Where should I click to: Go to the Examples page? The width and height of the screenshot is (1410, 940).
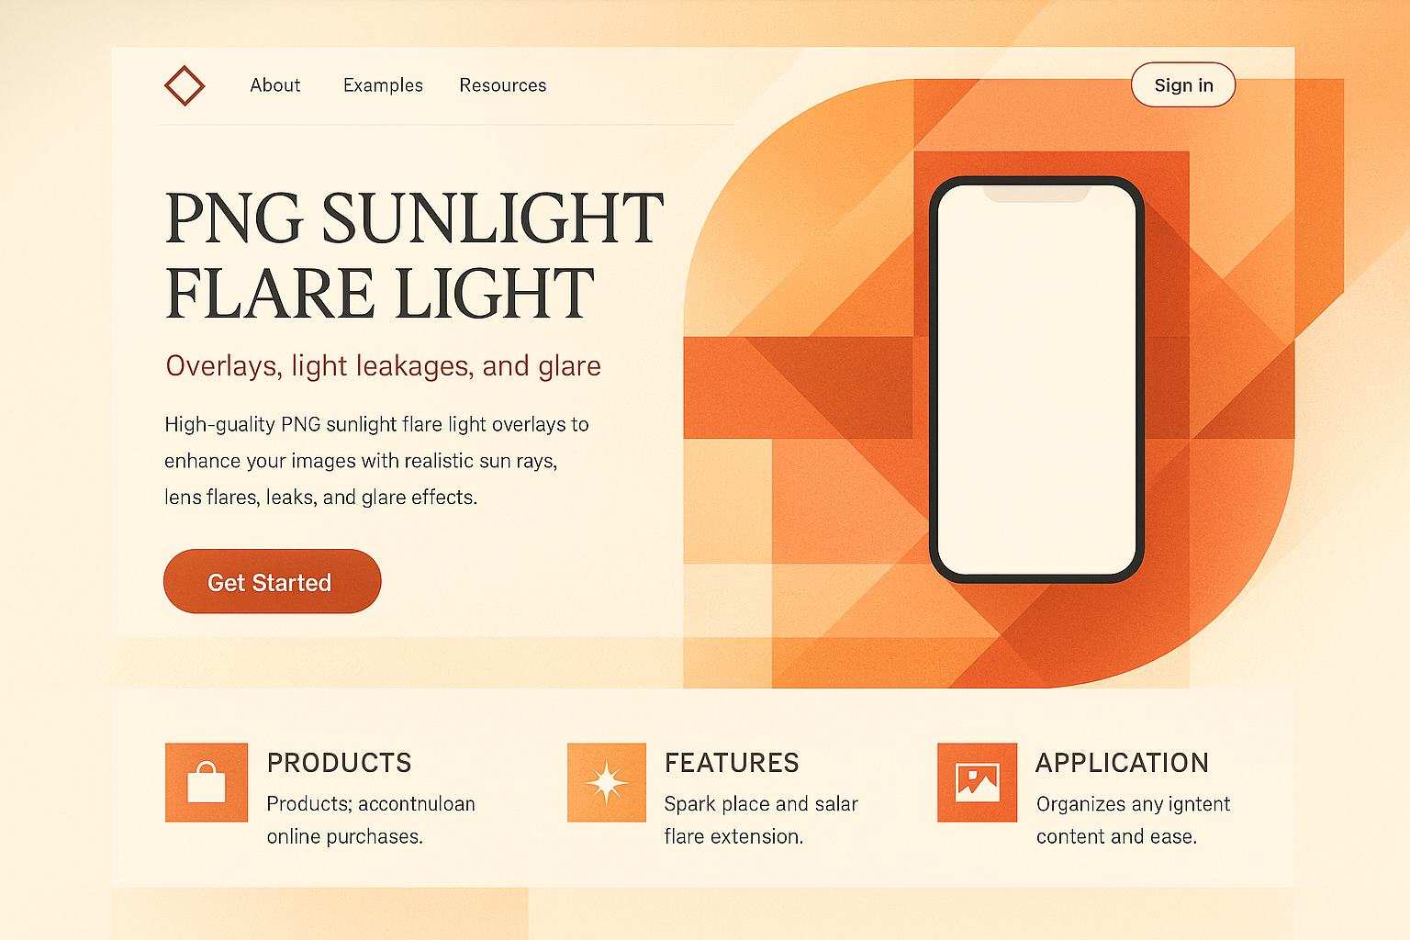(x=383, y=85)
